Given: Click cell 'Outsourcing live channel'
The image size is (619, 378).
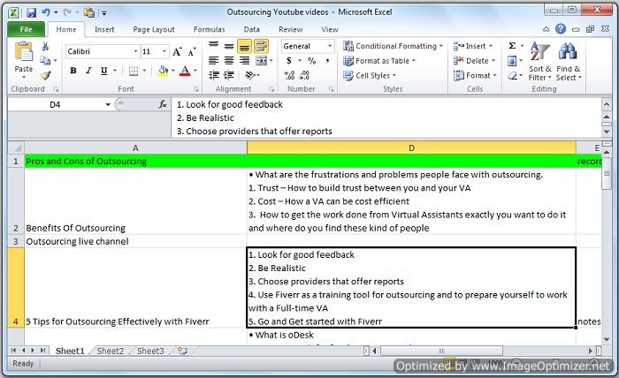Looking at the screenshot, I should 135,241.
